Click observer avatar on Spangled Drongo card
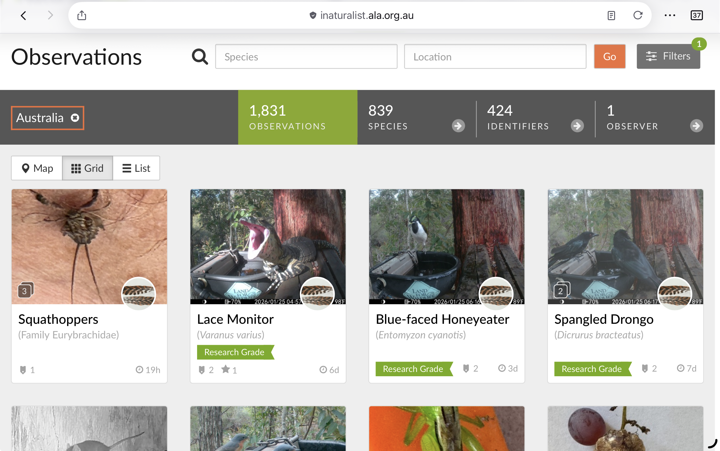 click(x=675, y=294)
